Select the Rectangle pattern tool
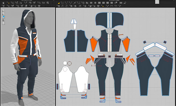176x106 pixels. [91, 3]
